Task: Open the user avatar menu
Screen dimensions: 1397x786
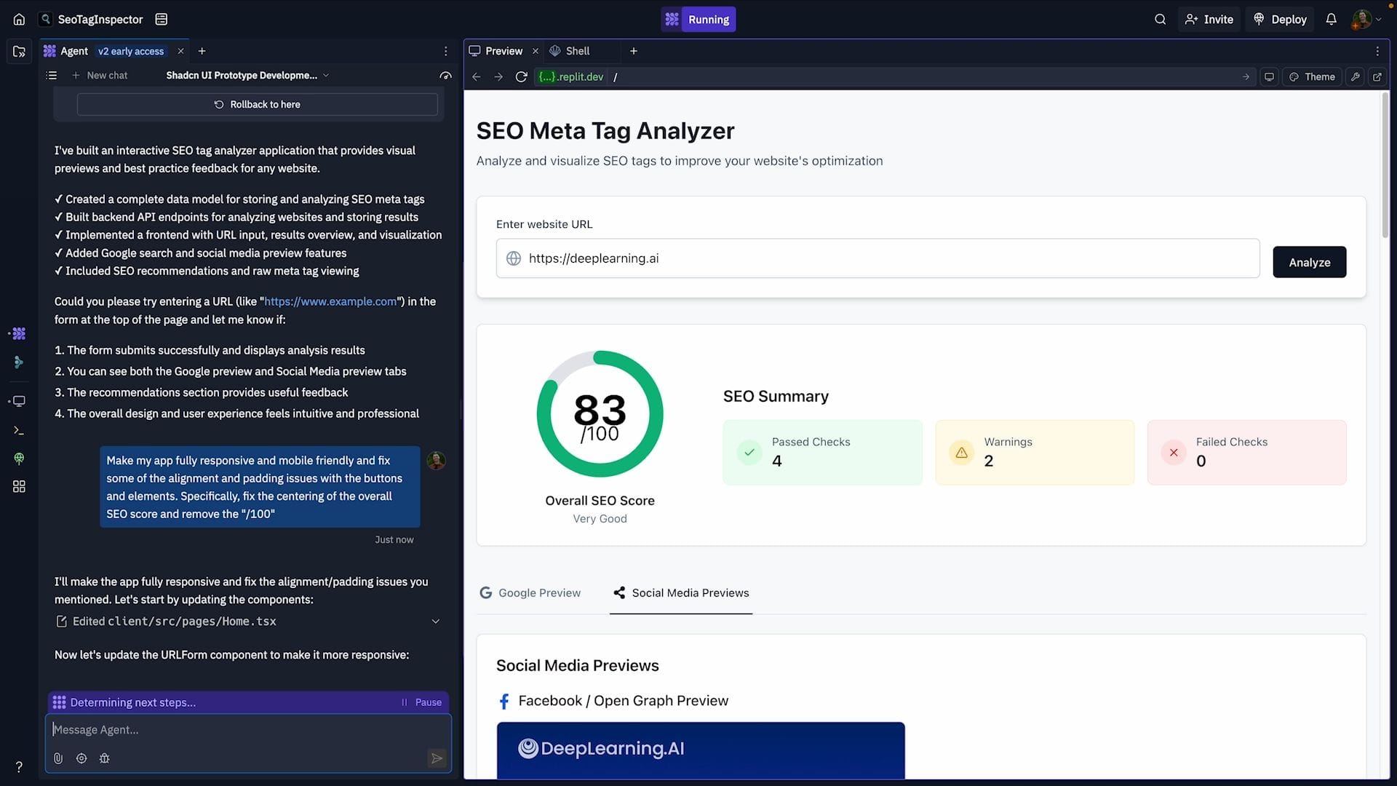Action: point(1366,20)
